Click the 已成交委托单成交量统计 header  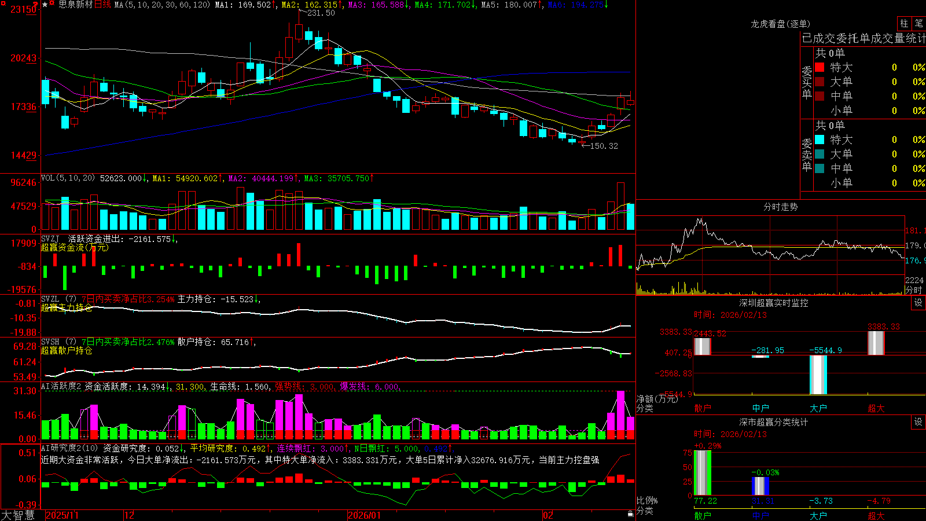[863, 38]
